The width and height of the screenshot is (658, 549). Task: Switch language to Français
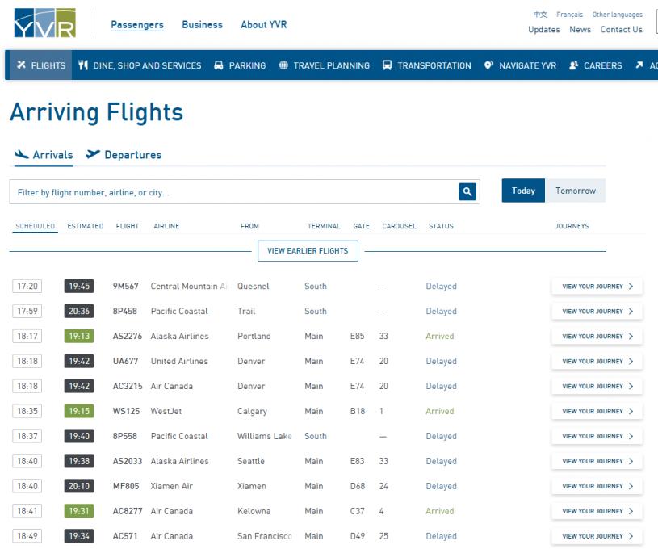point(569,15)
